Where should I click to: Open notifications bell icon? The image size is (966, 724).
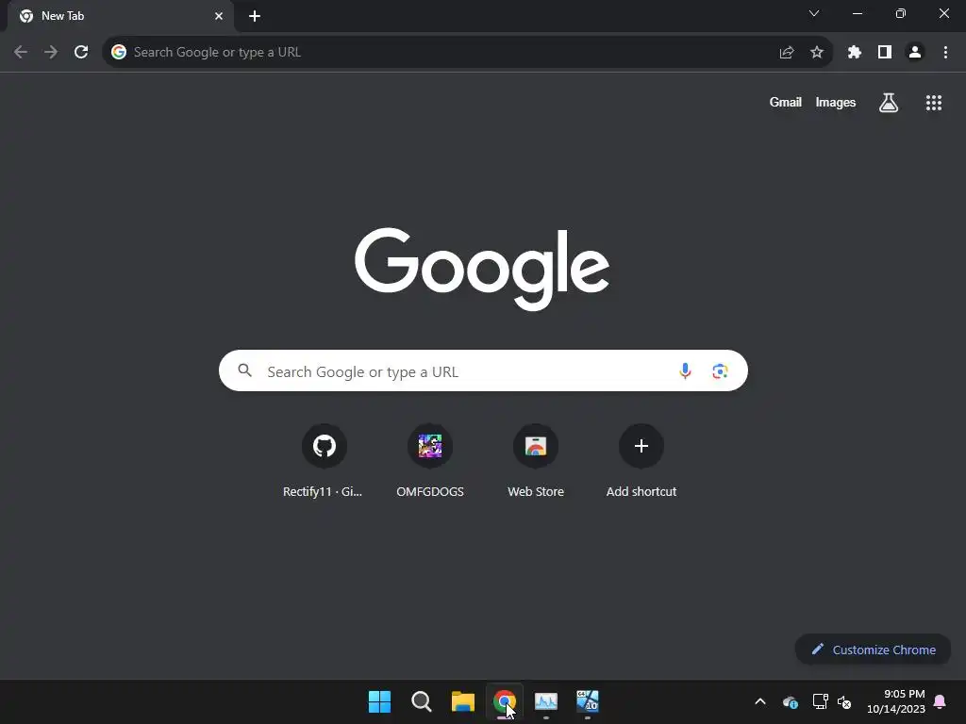[941, 701]
